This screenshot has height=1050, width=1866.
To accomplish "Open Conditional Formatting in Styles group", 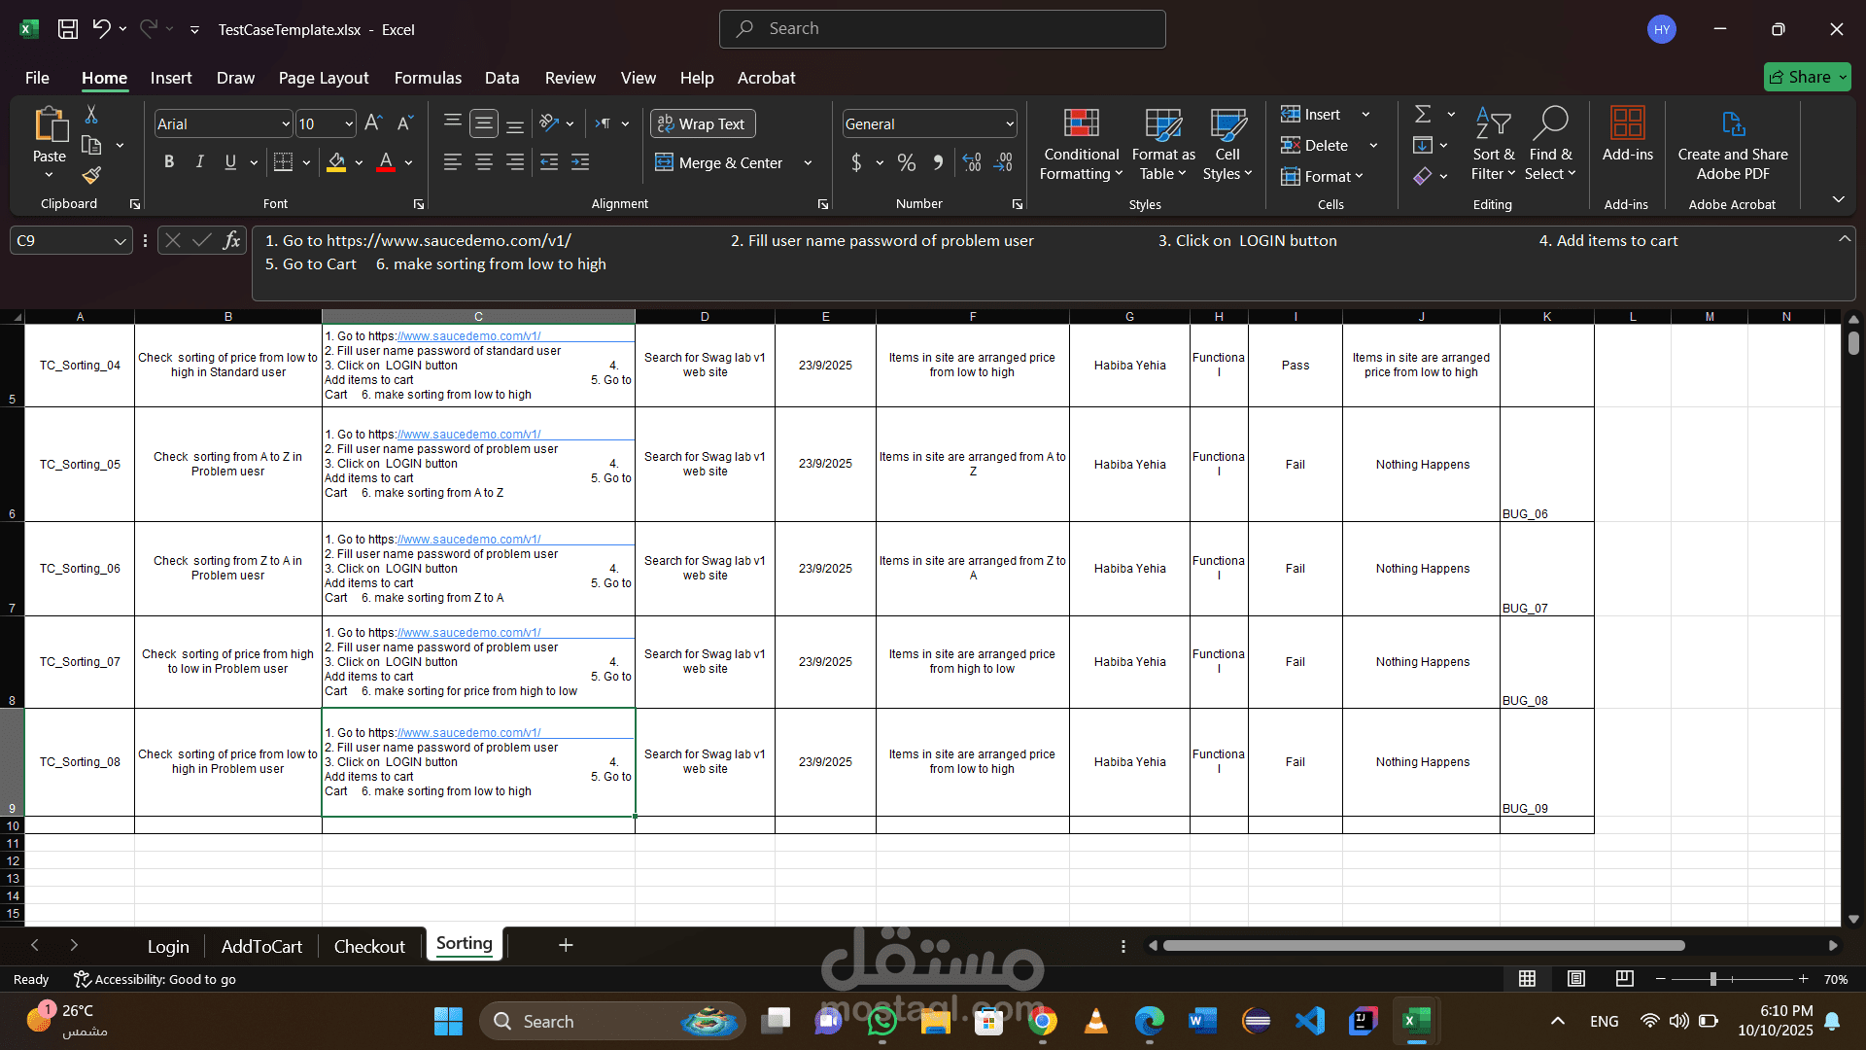I will pyautogui.click(x=1081, y=143).
